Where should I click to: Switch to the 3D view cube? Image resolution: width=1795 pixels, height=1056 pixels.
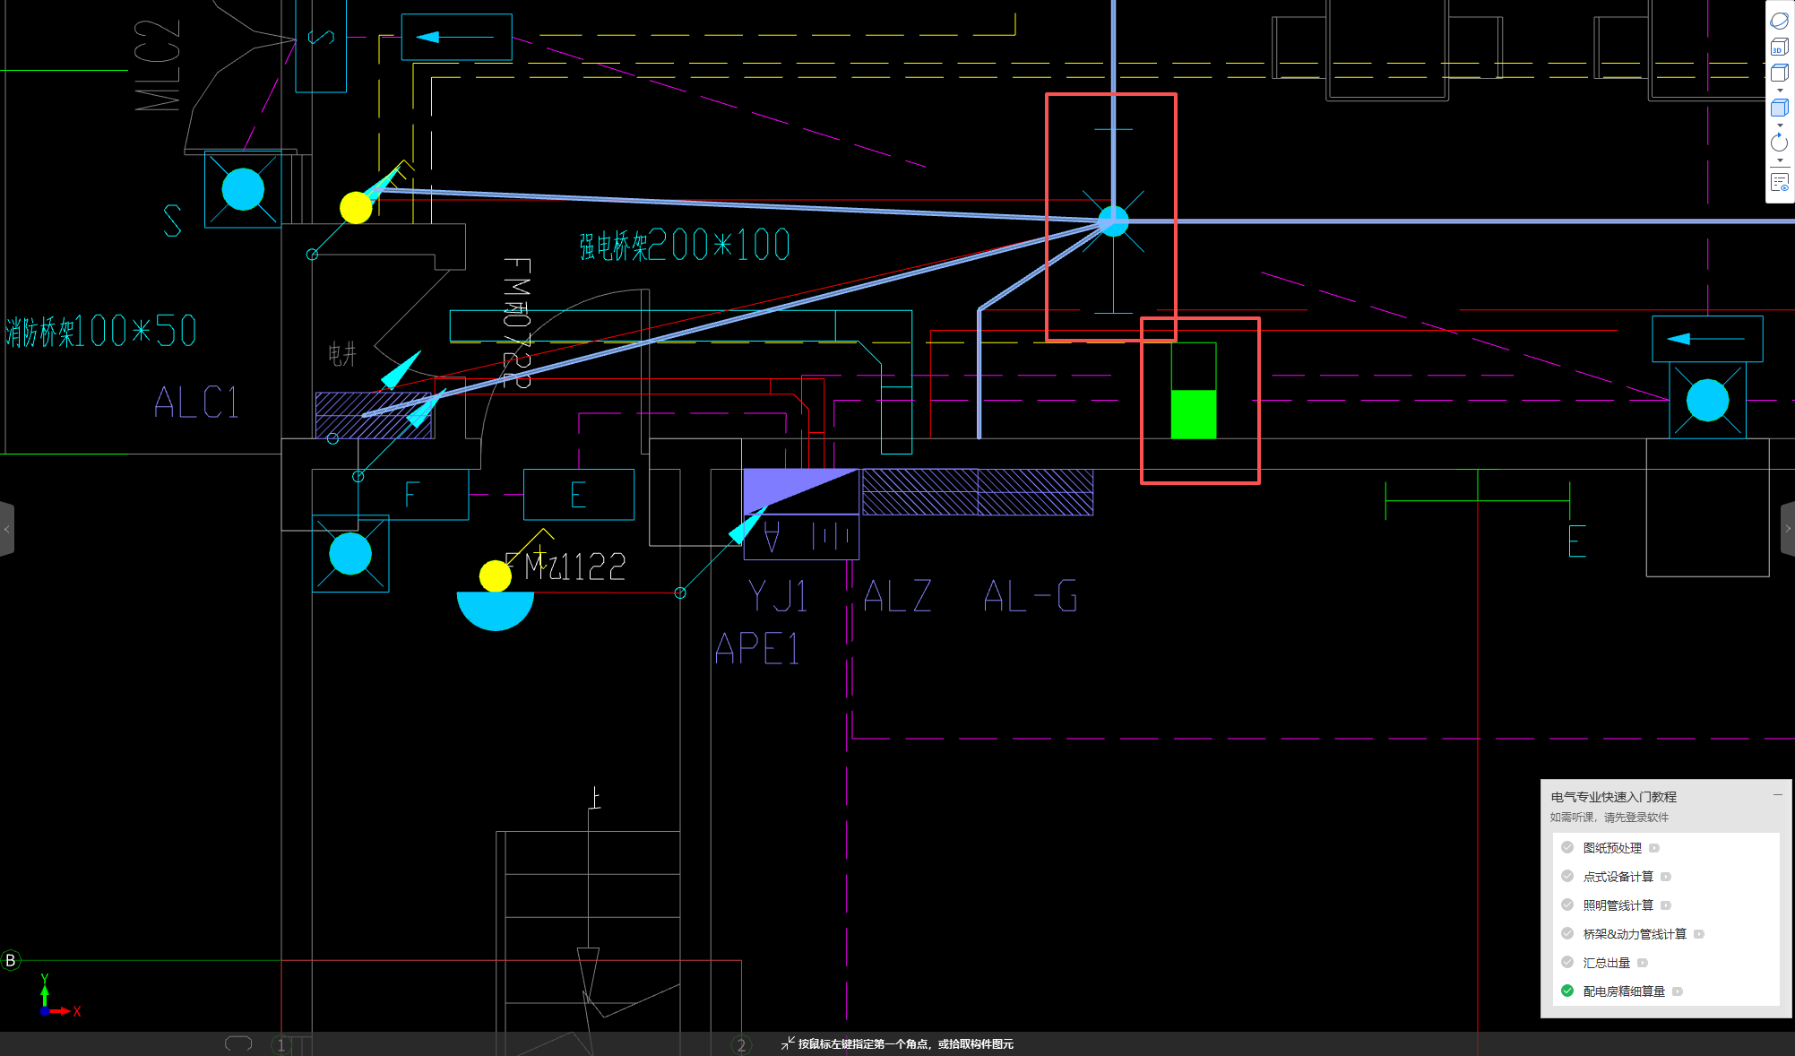1779,47
